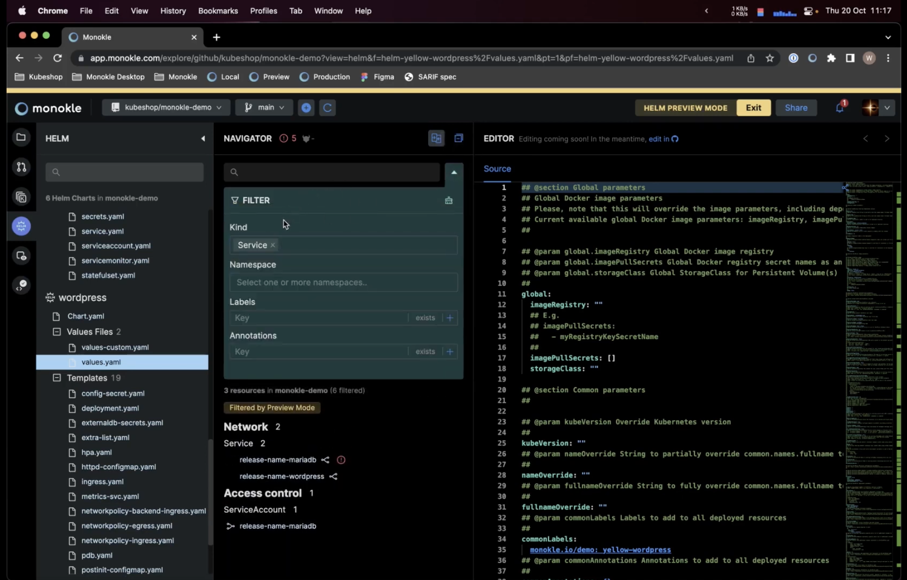Viewport: 907px width, 580px height.
Task: Open the Annotations exists operator dropdown
Action: tap(425, 352)
